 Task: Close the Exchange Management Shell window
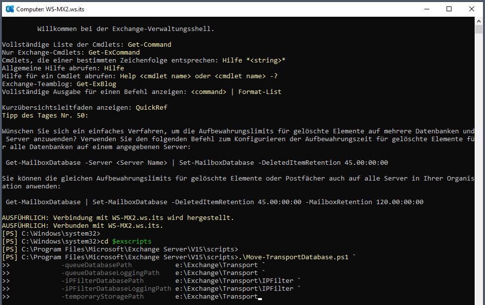[x=471, y=9]
